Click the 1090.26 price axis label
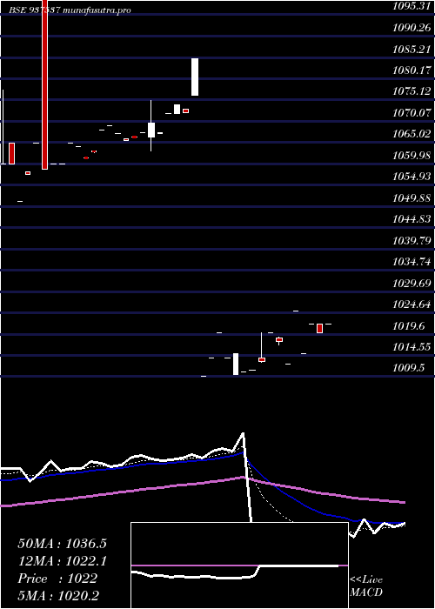This screenshot has height=609, width=435. click(411, 28)
